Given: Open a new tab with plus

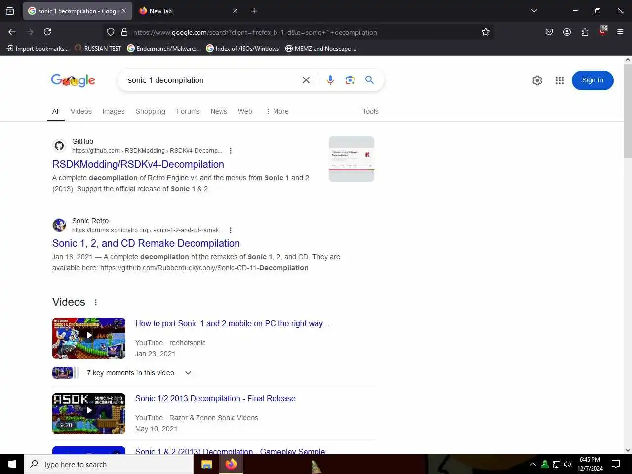Looking at the screenshot, I should [254, 11].
